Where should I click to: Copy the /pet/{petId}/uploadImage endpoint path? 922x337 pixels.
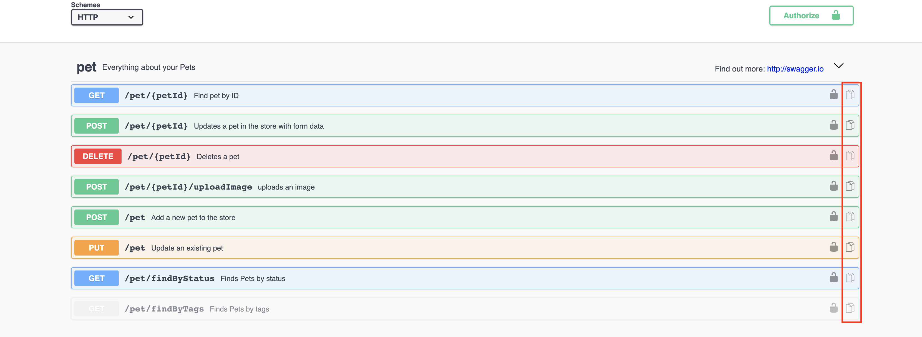pyautogui.click(x=850, y=186)
